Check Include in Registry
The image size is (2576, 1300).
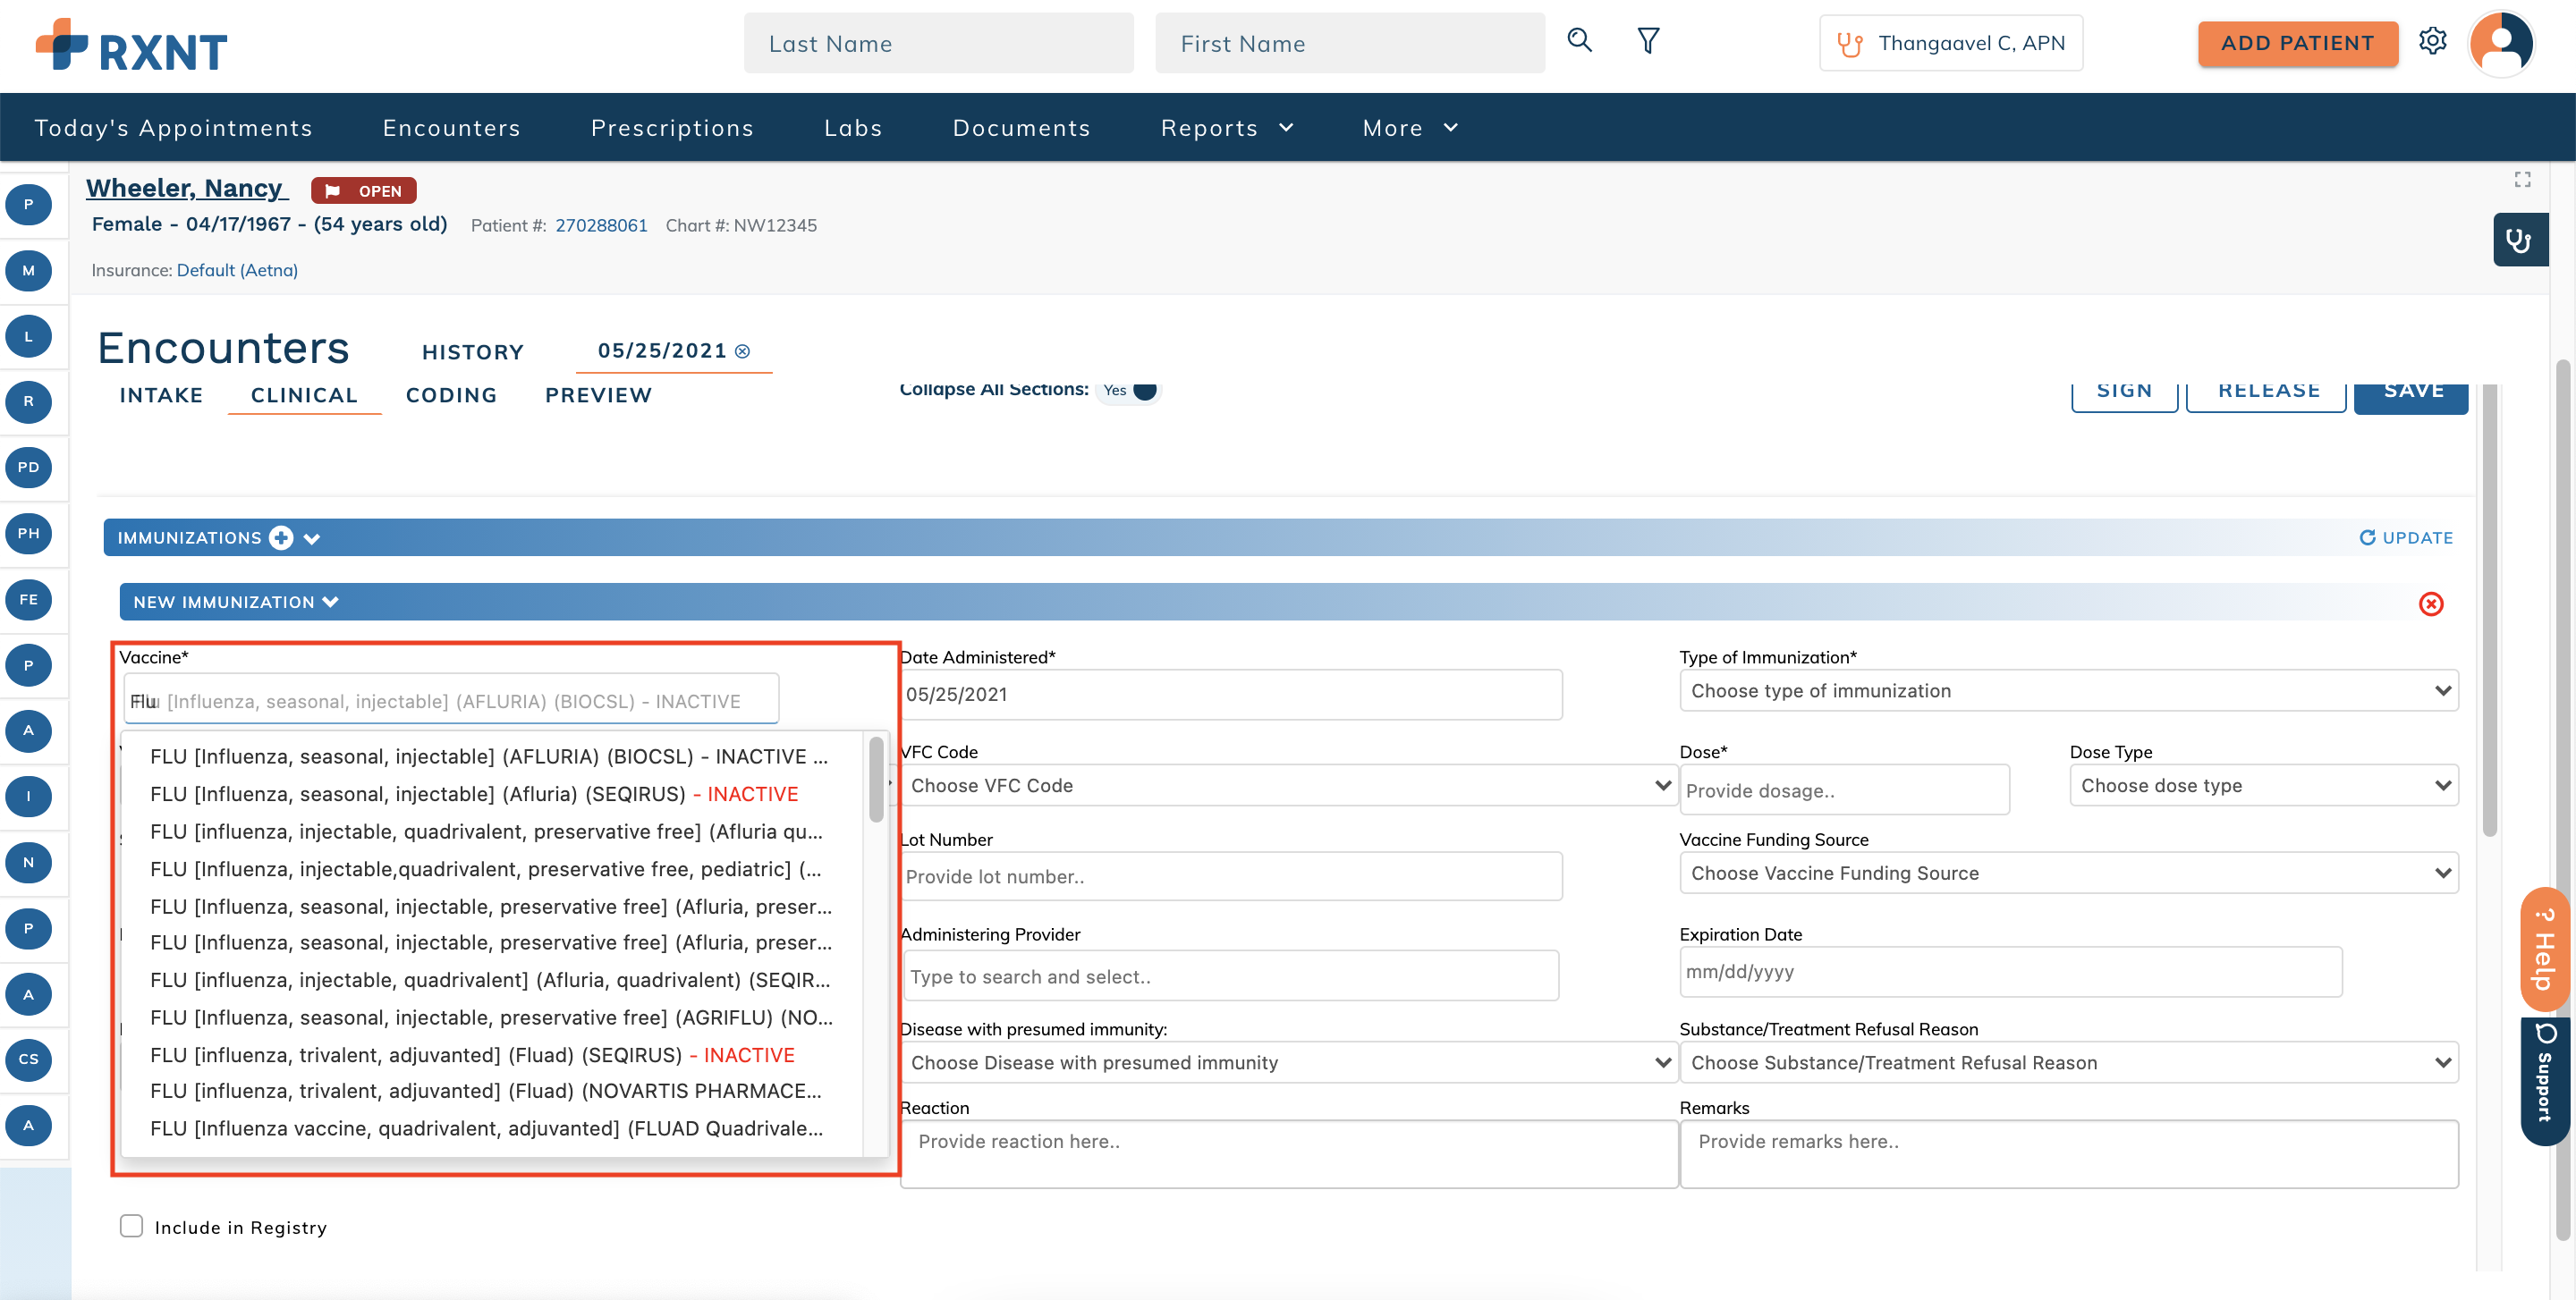point(131,1226)
